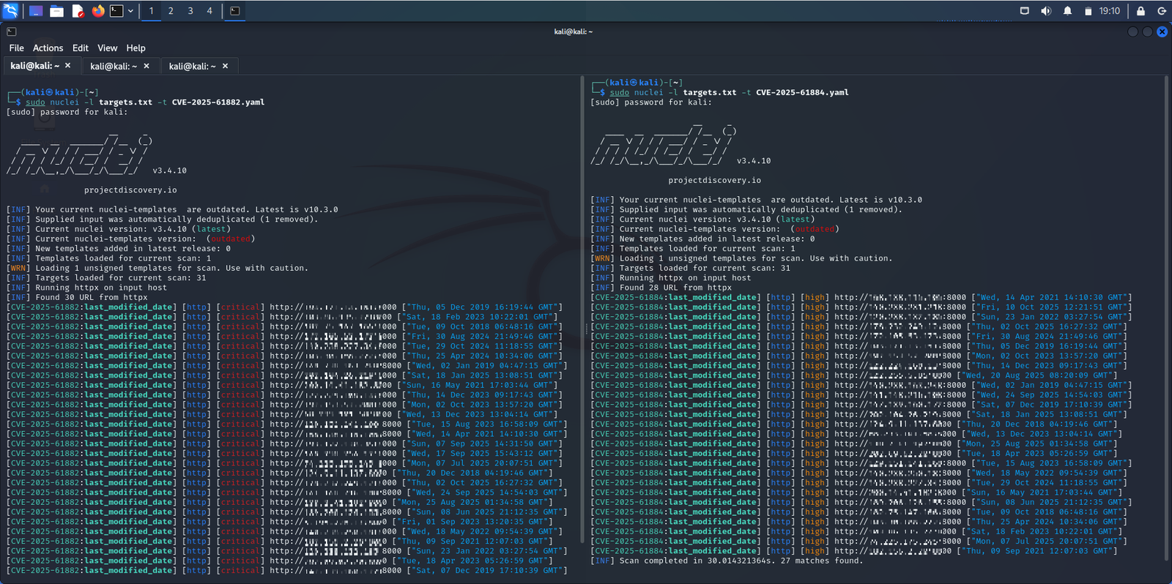Open the notifications bell icon
Viewport: 1172px width, 584px height.
coord(1067,11)
